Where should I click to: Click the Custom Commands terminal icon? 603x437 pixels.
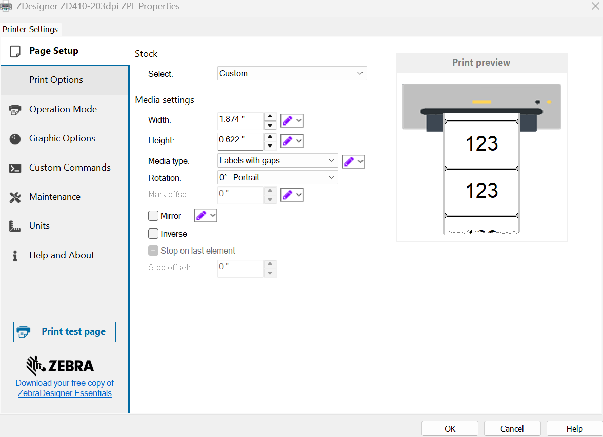click(15, 168)
